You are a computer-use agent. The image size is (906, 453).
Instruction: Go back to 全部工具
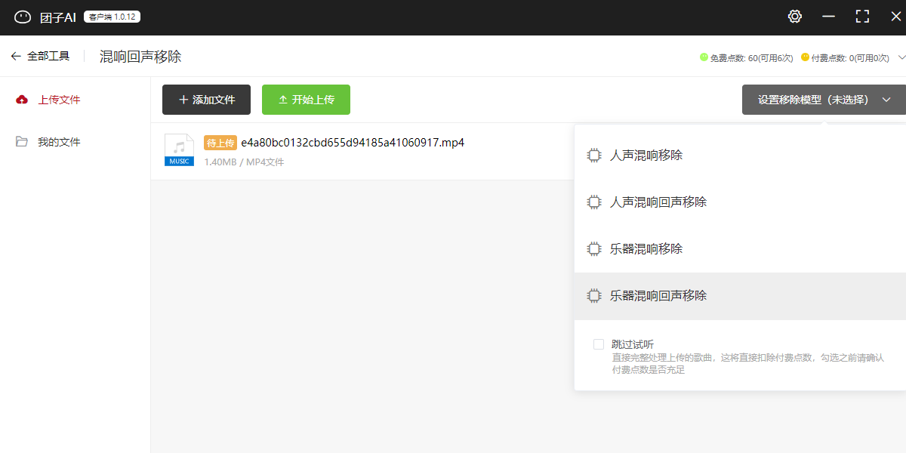(48, 56)
